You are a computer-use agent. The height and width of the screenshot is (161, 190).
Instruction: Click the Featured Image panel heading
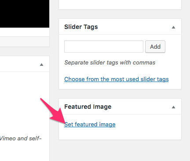pyautogui.click(x=88, y=107)
